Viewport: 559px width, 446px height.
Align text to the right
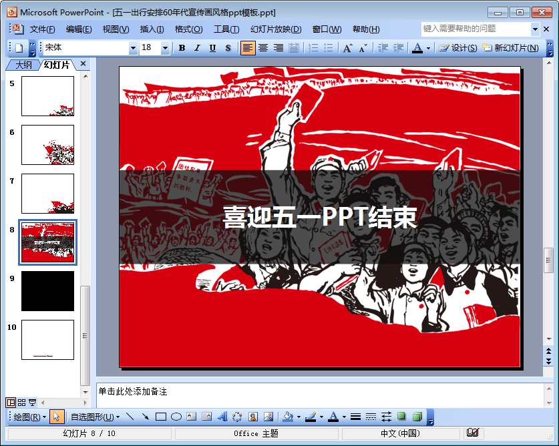tap(278, 48)
